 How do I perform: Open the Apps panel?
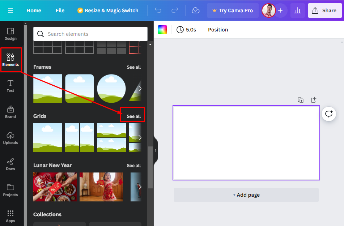click(10, 216)
